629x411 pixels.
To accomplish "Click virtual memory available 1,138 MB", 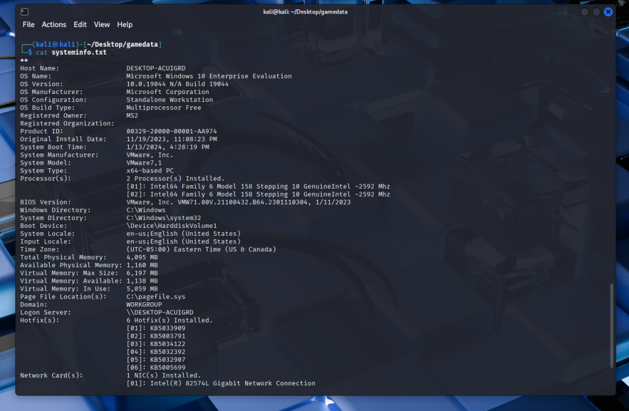I will pyautogui.click(x=142, y=281).
